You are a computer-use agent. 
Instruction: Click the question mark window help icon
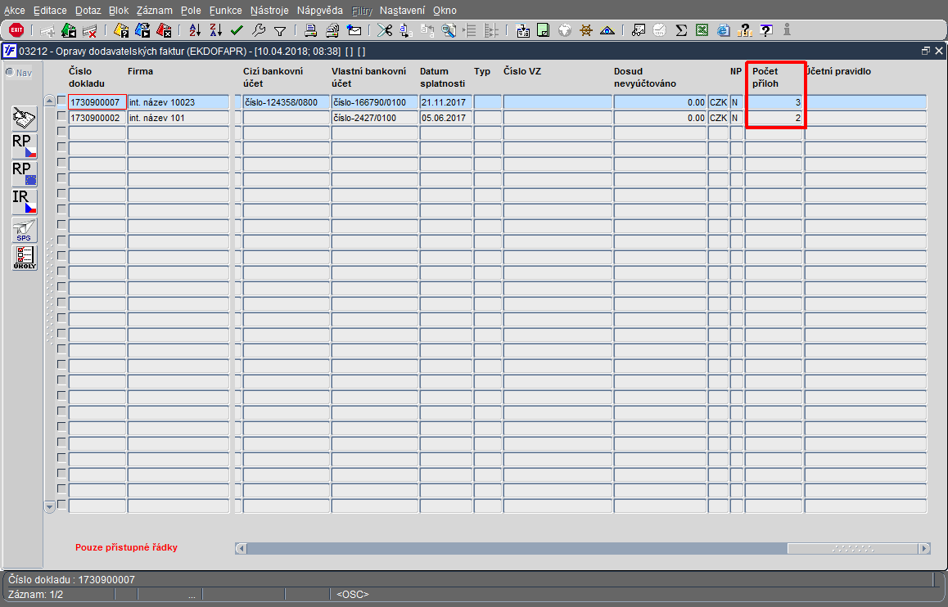(766, 29)
